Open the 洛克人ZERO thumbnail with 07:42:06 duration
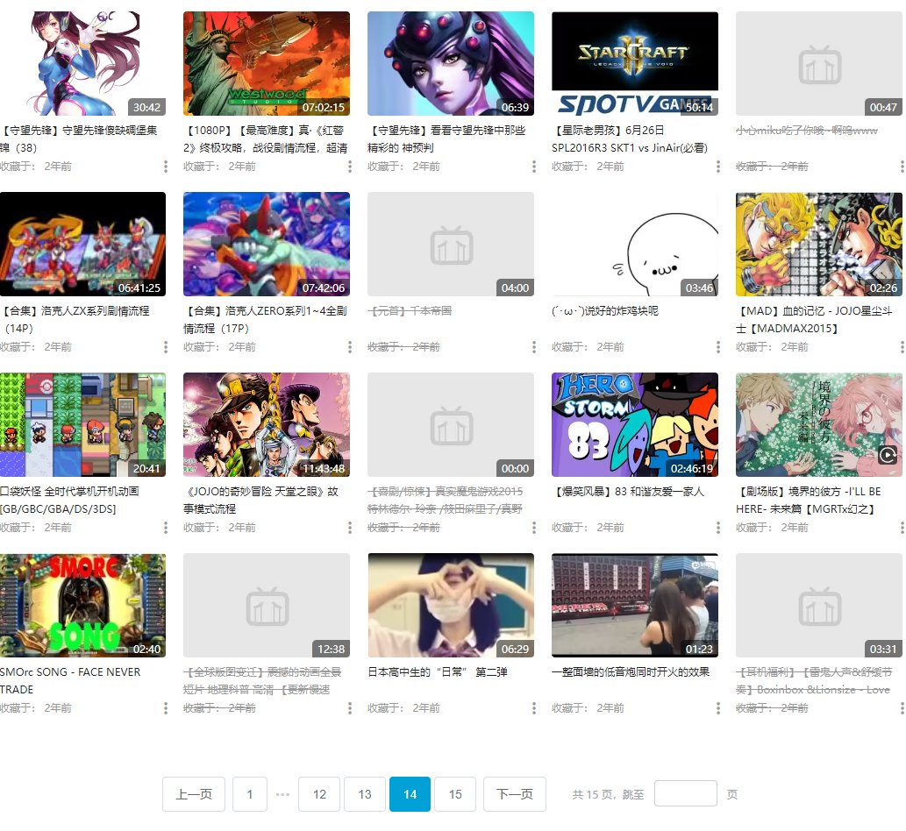Viewport: 906px width, 831px height. (x=267, y=245)
